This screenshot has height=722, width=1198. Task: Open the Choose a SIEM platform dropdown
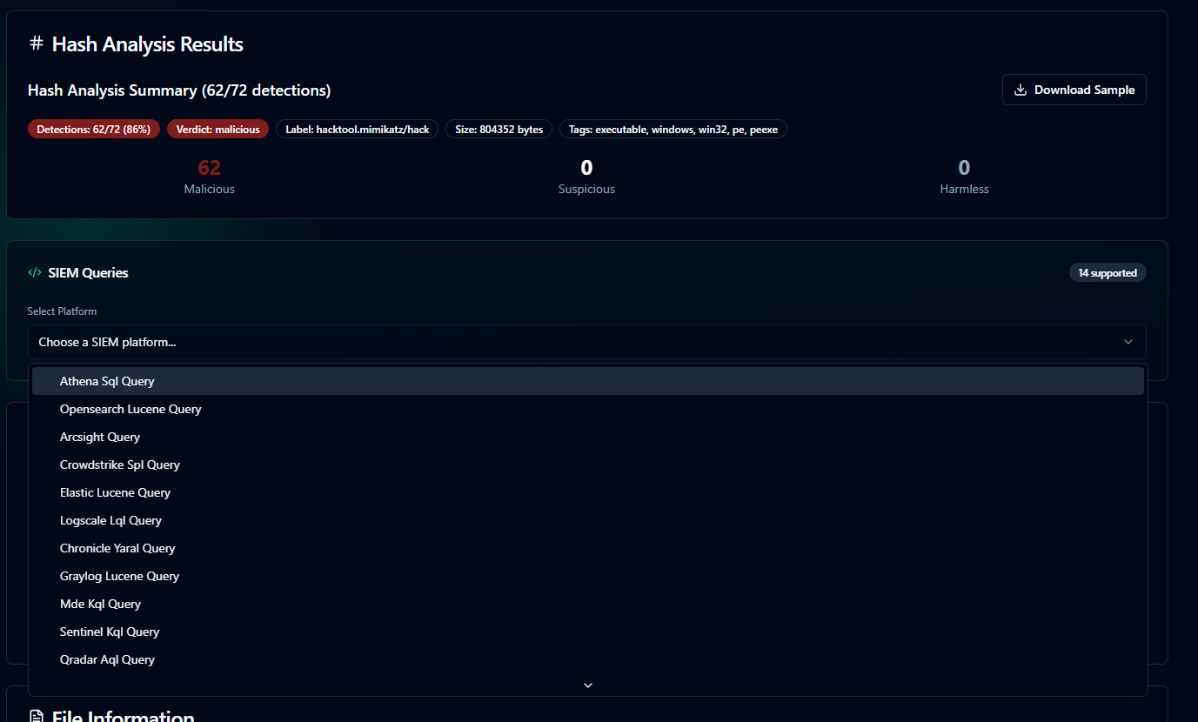point(586,342)
